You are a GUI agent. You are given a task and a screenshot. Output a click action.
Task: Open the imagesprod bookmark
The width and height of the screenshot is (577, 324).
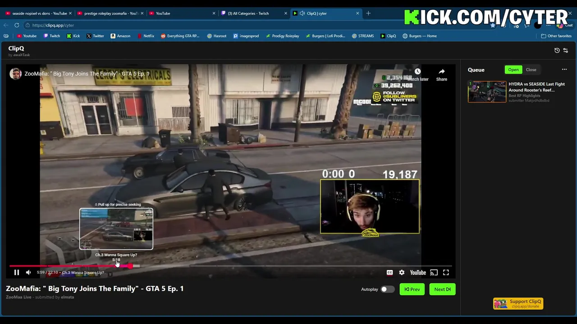click(246, 36)
